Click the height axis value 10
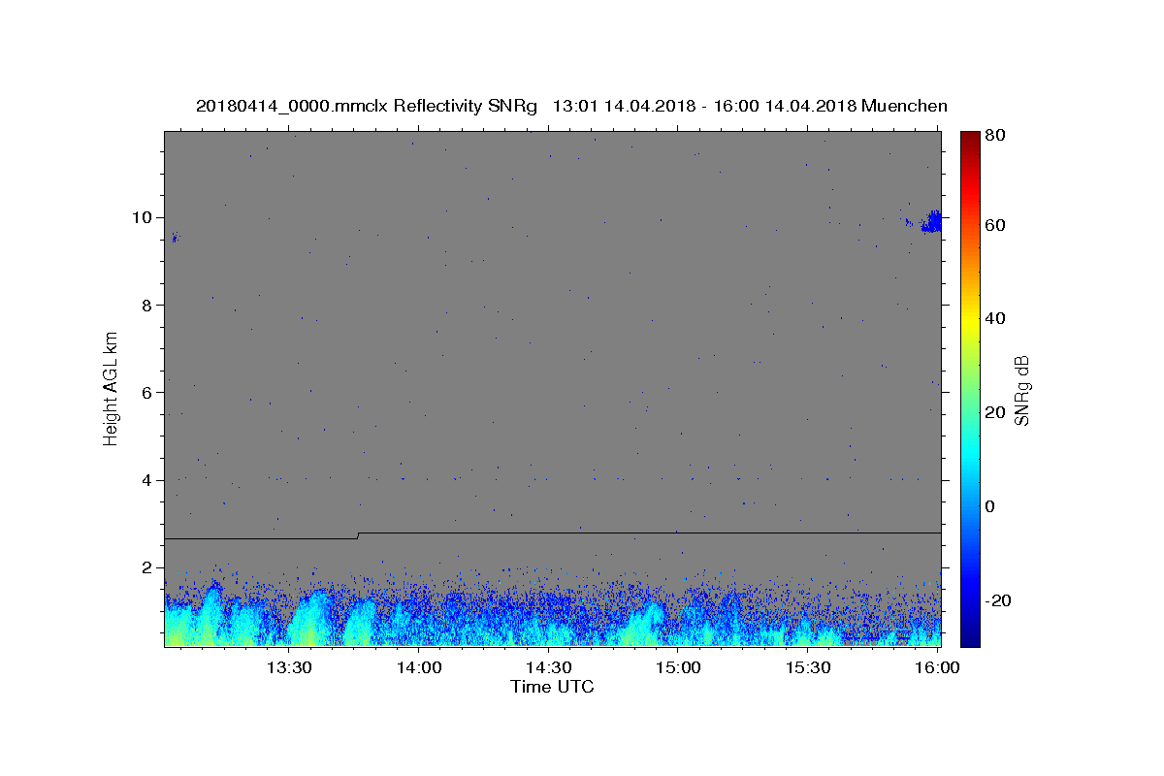This screenshot has width=1164, height=776. click(145, 217)
